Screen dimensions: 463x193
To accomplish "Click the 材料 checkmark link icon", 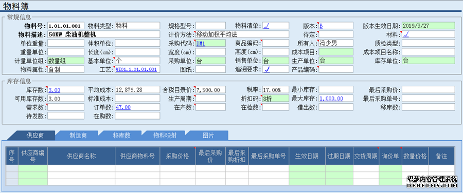I will coord(406,34).
